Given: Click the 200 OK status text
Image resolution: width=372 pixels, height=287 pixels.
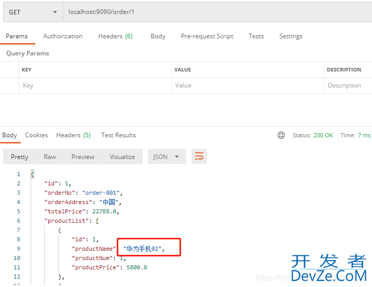Looking at the screenshot, I should click(x=323, y=135).
